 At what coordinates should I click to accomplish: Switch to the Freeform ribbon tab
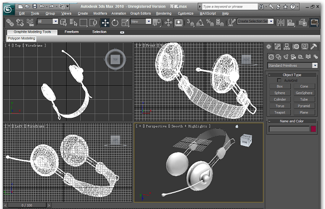[71, 32]
